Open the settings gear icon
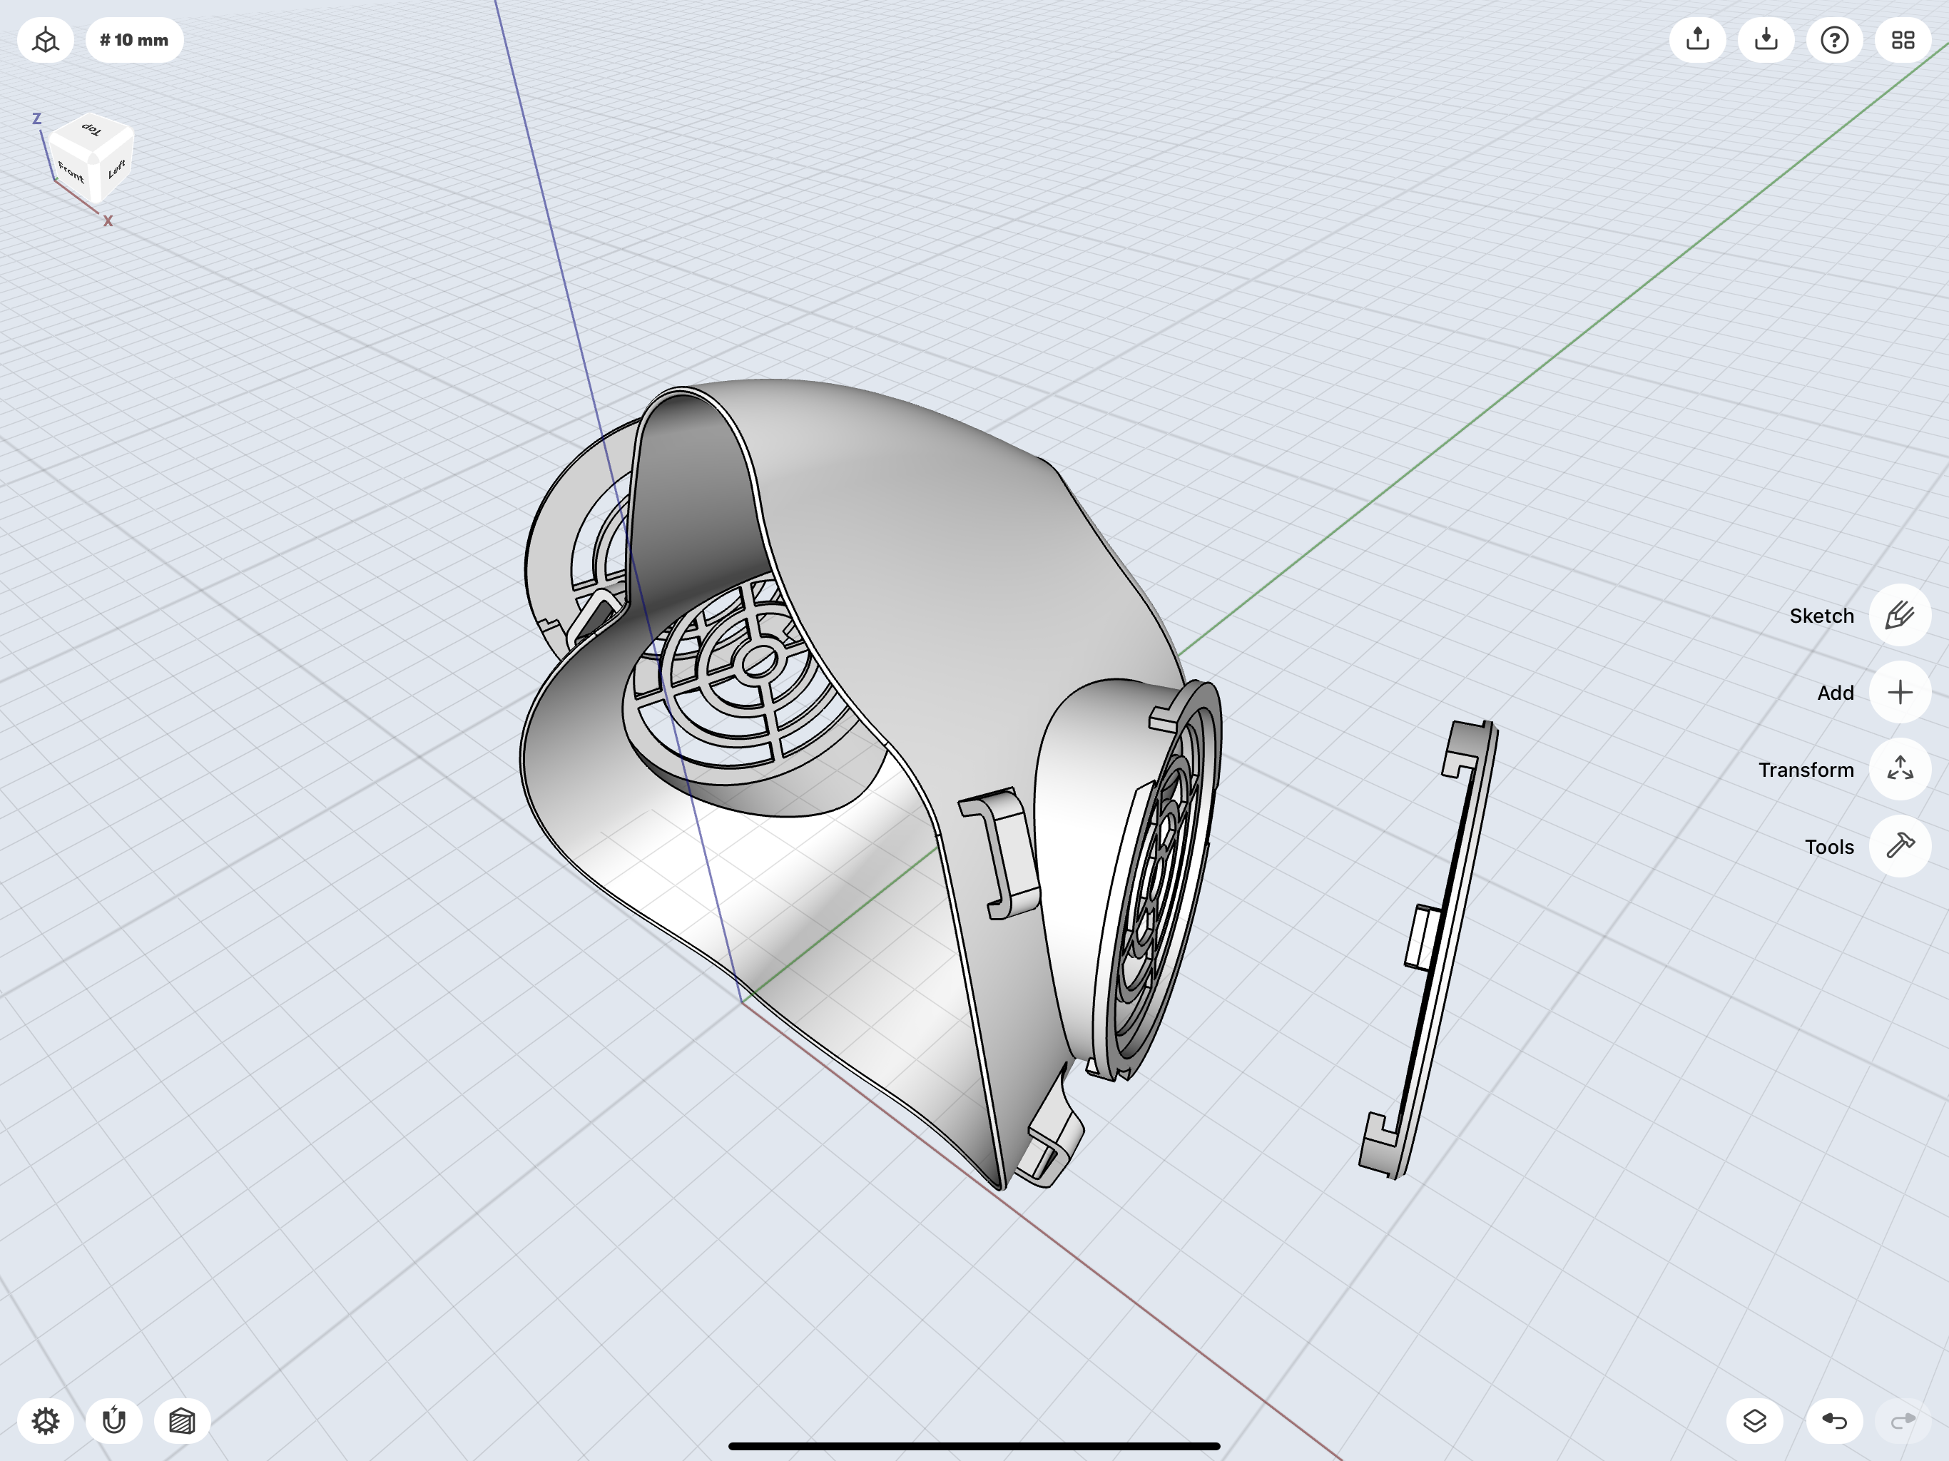The image size is (1949, 1461). click(45, 1420)
